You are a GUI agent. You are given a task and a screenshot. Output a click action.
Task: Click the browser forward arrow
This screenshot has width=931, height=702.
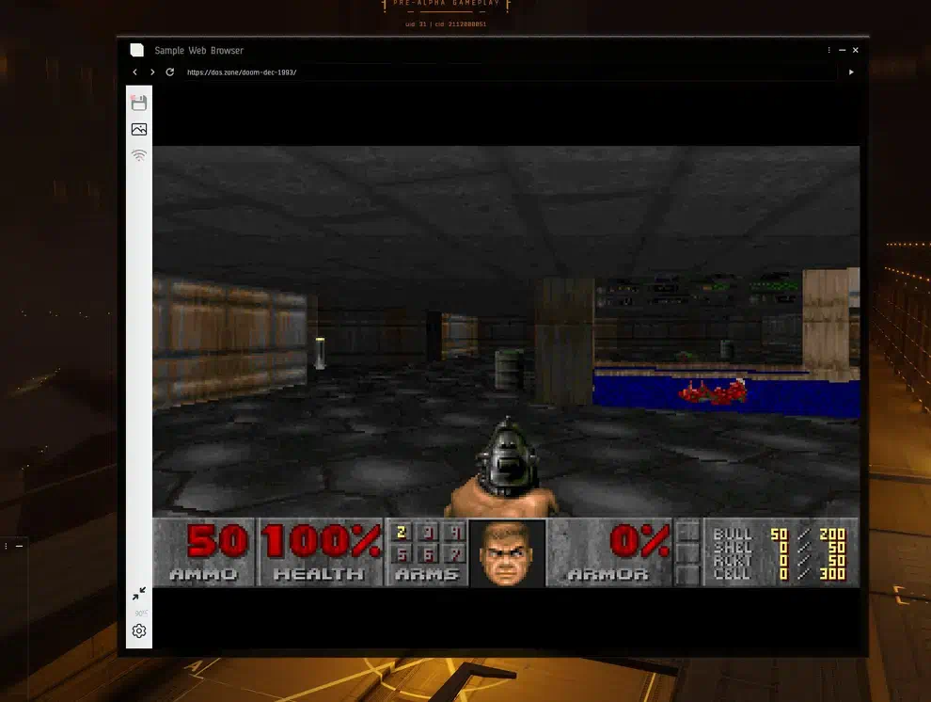[x=152, y=72]
